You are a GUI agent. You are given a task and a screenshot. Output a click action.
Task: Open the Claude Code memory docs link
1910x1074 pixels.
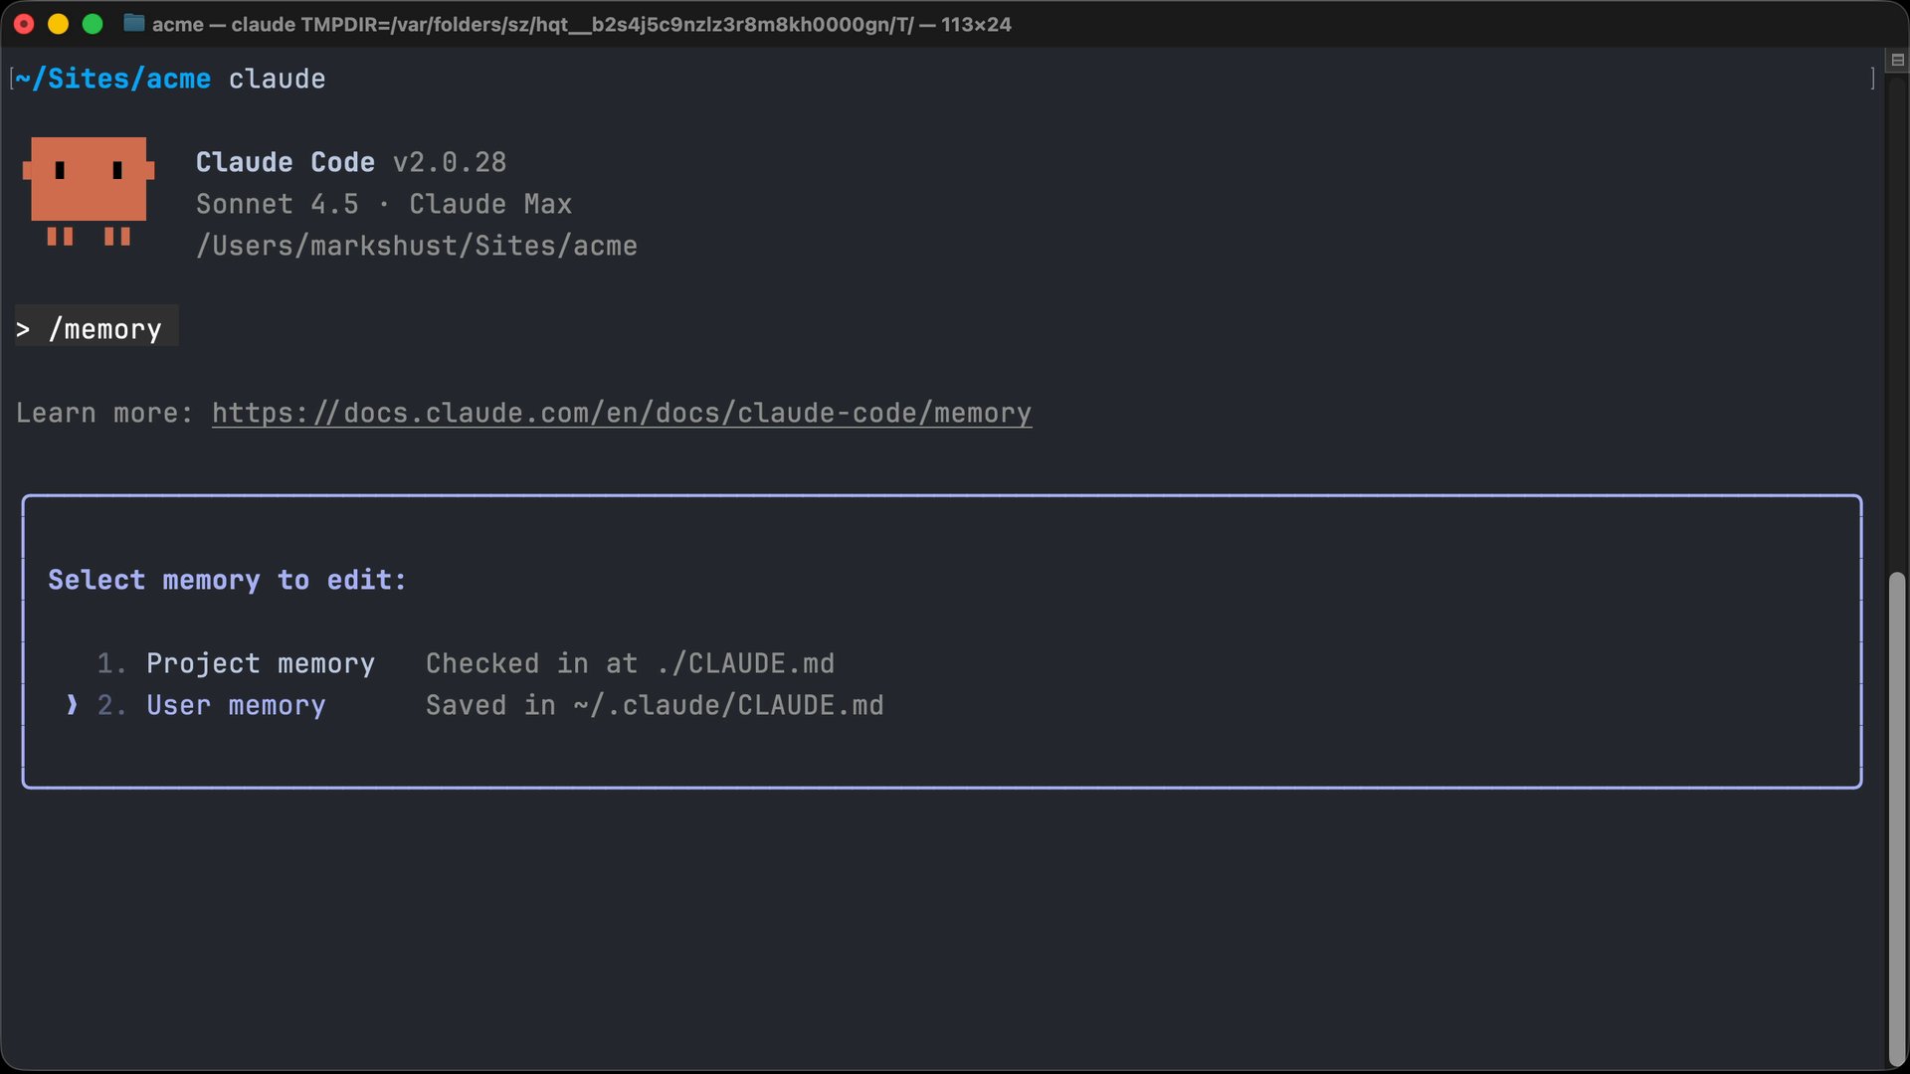tap(621, 413)
